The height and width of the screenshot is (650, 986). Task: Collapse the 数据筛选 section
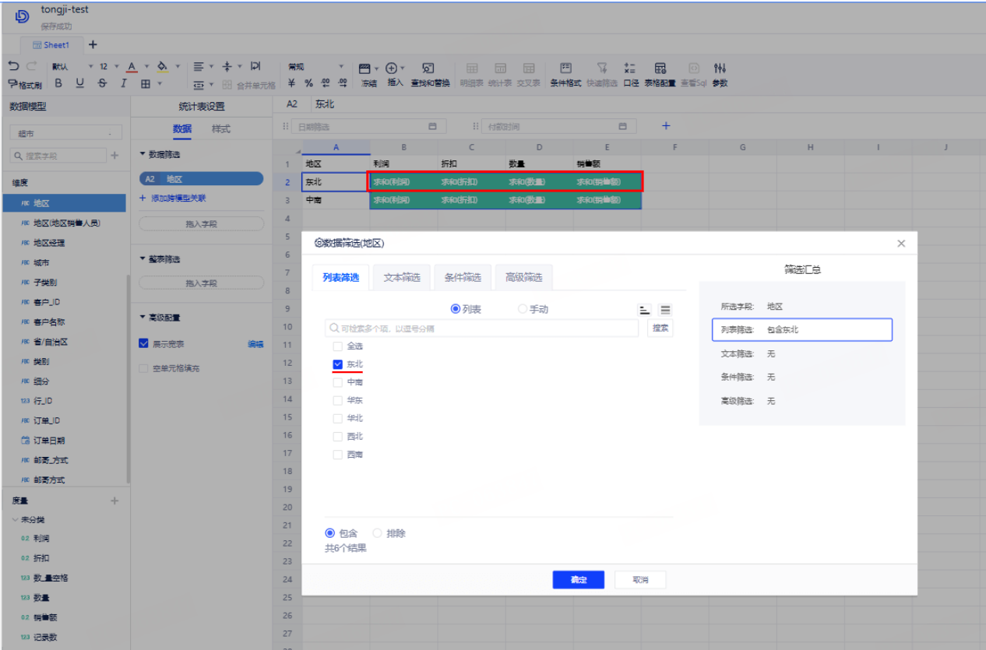coord(143,155)
